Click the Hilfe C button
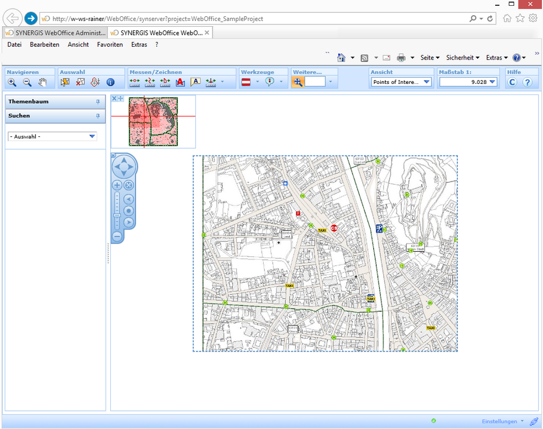 (512, 82)
